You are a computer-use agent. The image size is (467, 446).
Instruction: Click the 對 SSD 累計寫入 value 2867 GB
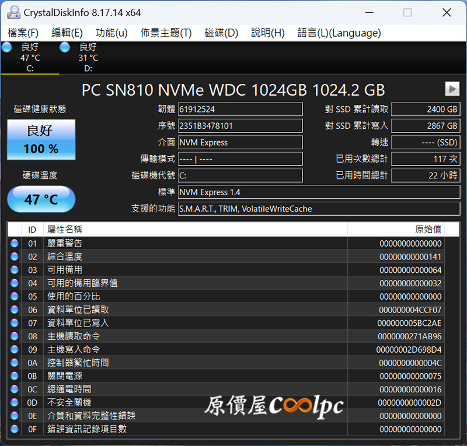click(x=426, y=126)
